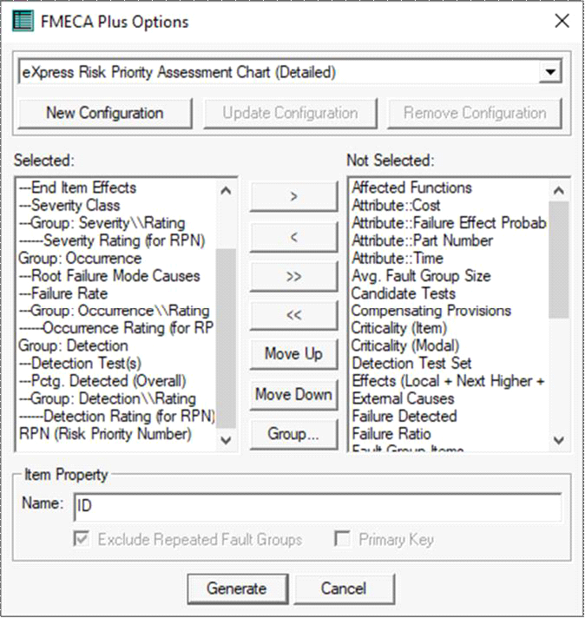Click the double left arrow move-all button

coord(293,315)
